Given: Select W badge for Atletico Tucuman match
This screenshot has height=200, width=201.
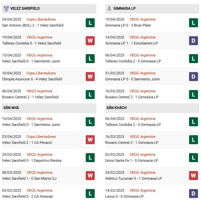Looking at the screenshot, I should coord(193,176).
